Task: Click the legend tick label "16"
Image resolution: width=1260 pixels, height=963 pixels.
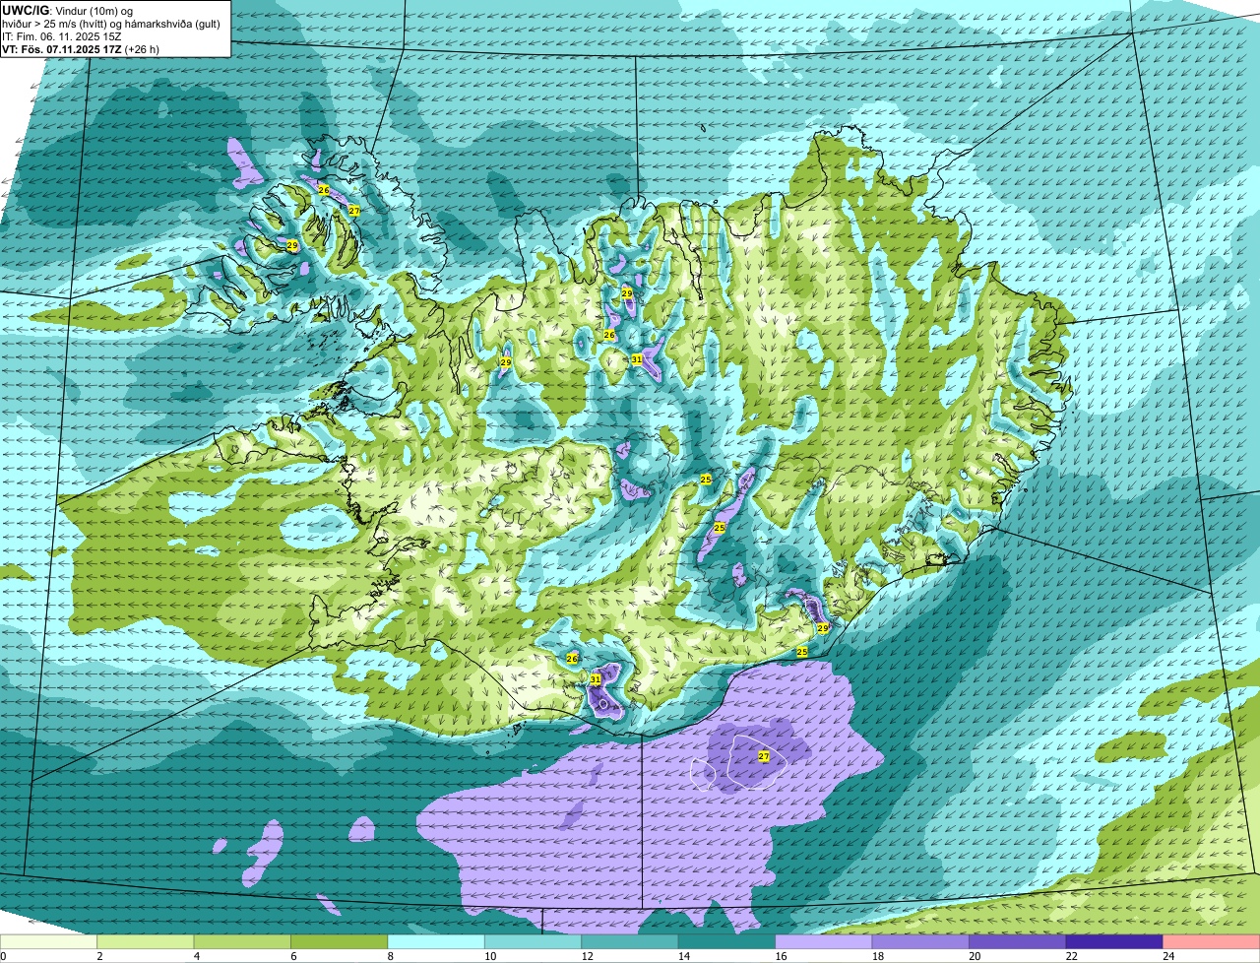Action: [780, 956]
